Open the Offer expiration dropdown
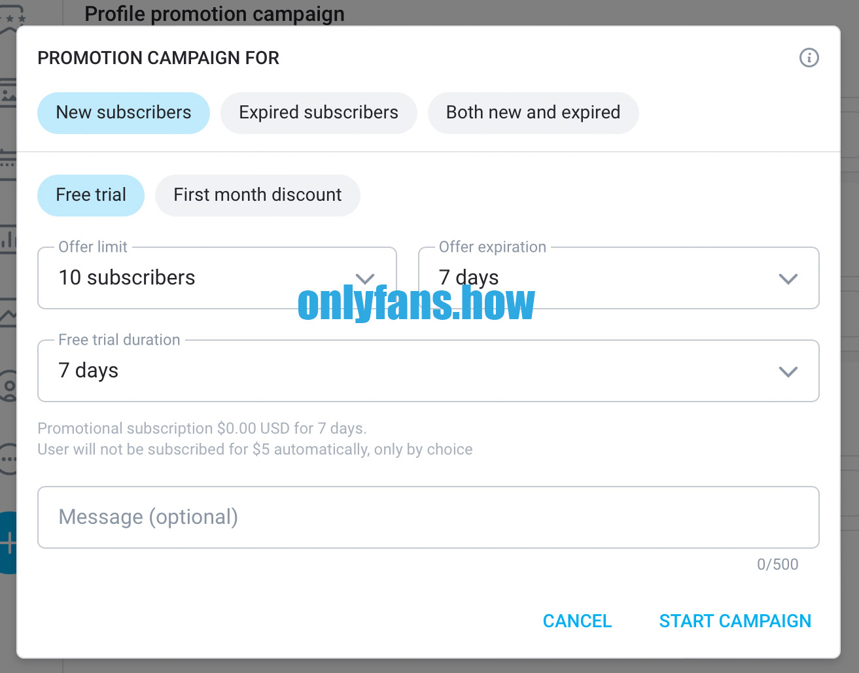 [x=618, y=278]
